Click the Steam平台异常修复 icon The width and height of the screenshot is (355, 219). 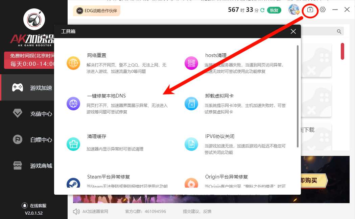tap(73, 183)
